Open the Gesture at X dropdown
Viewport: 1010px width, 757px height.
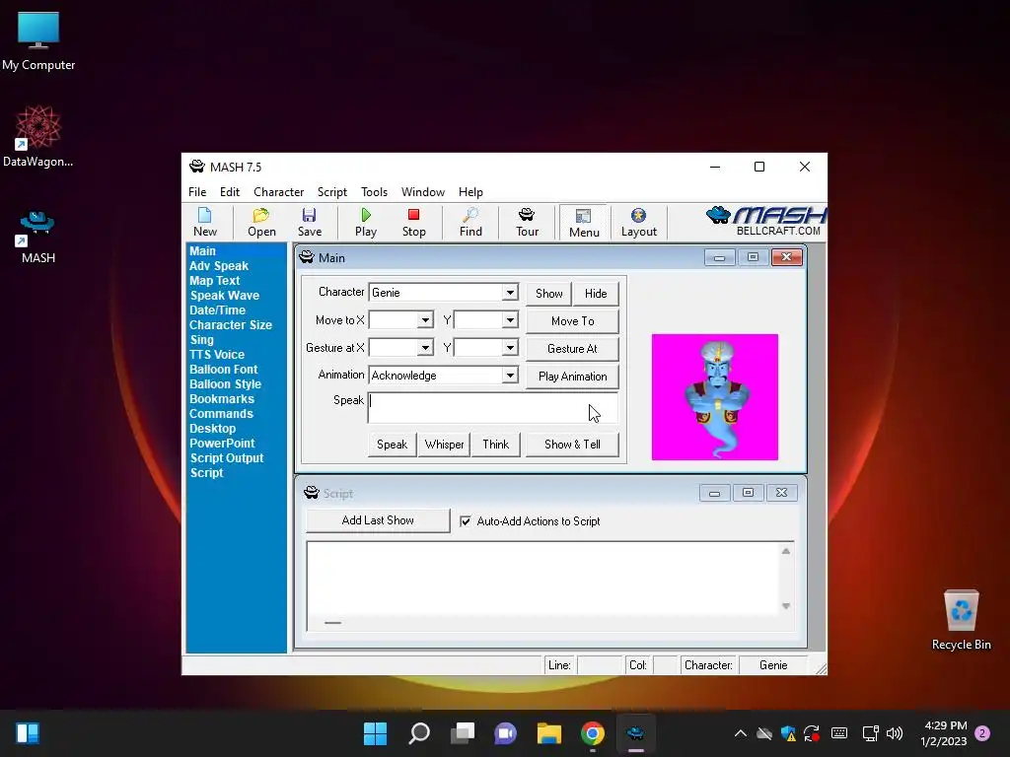425,348
